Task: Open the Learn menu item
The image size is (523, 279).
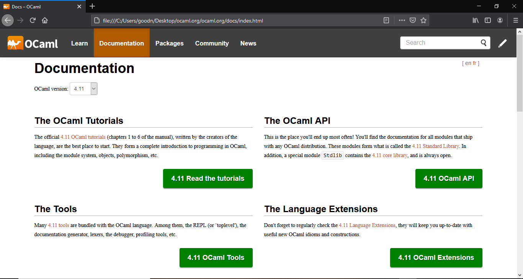Action: coord(79,43)
